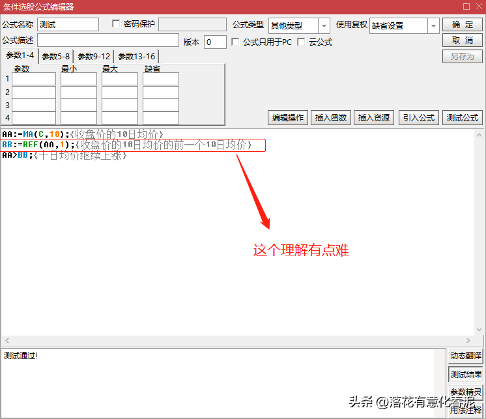Click the 公式描述 text field

(108, 40)
